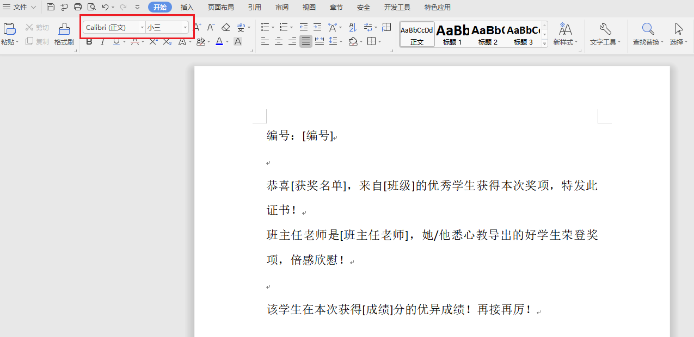Click the Print Preview icon
The image size is (694, 337).
[90, 7]
